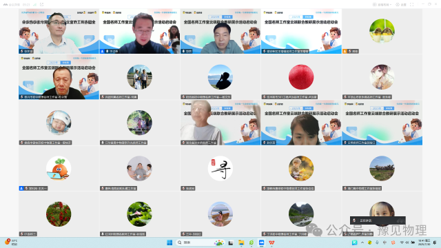Open WPS Office from the taskbar
The width and height of the screenshot is (441, 248).
[271, 242]
